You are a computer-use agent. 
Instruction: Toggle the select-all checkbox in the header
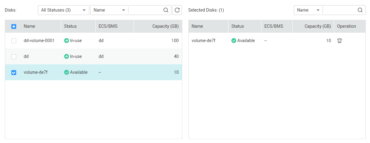click(x=14, y=27)
